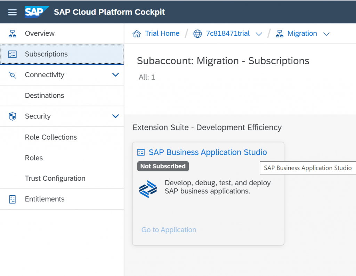The width and height of the screenshot is (356, 276).
Task: Open the Migration subaccount breadcrumb link
Action: [x=302, y=33]
